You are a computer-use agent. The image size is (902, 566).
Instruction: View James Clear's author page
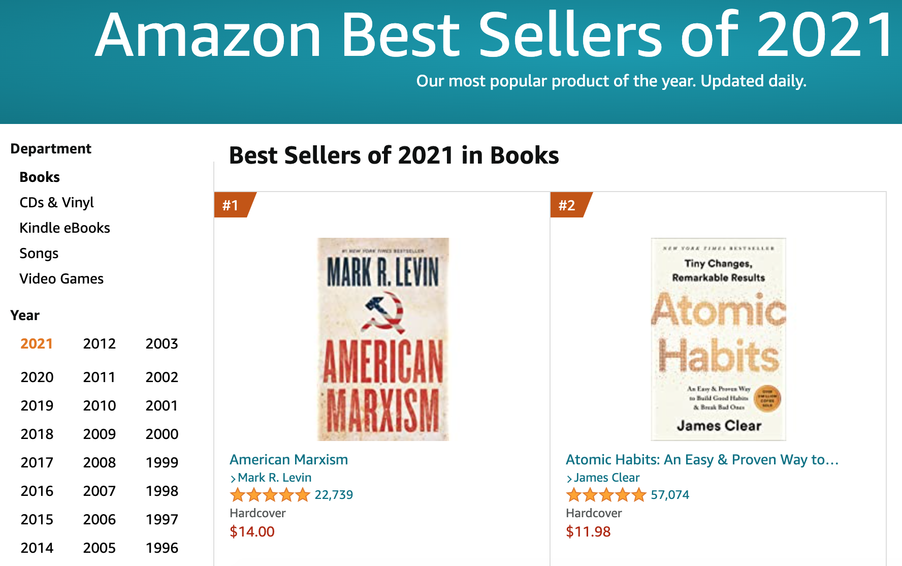(x=606, y=478)
